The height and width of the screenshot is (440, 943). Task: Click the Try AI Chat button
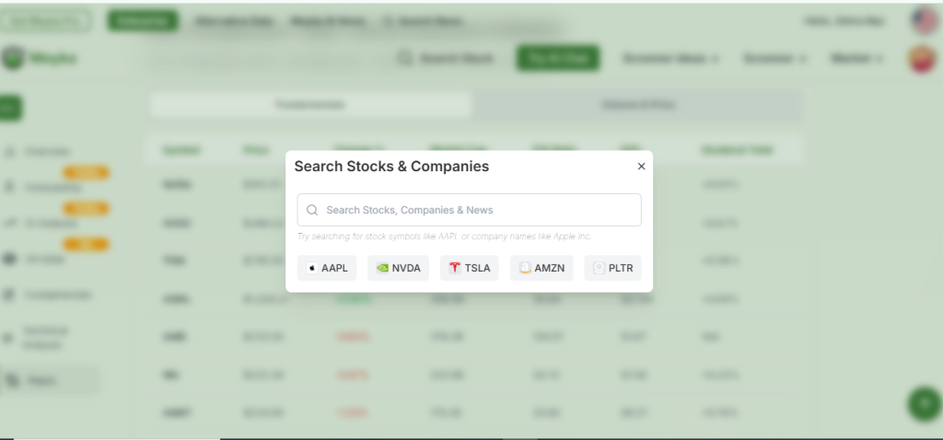pyautogui.click(x=558, y=58)
